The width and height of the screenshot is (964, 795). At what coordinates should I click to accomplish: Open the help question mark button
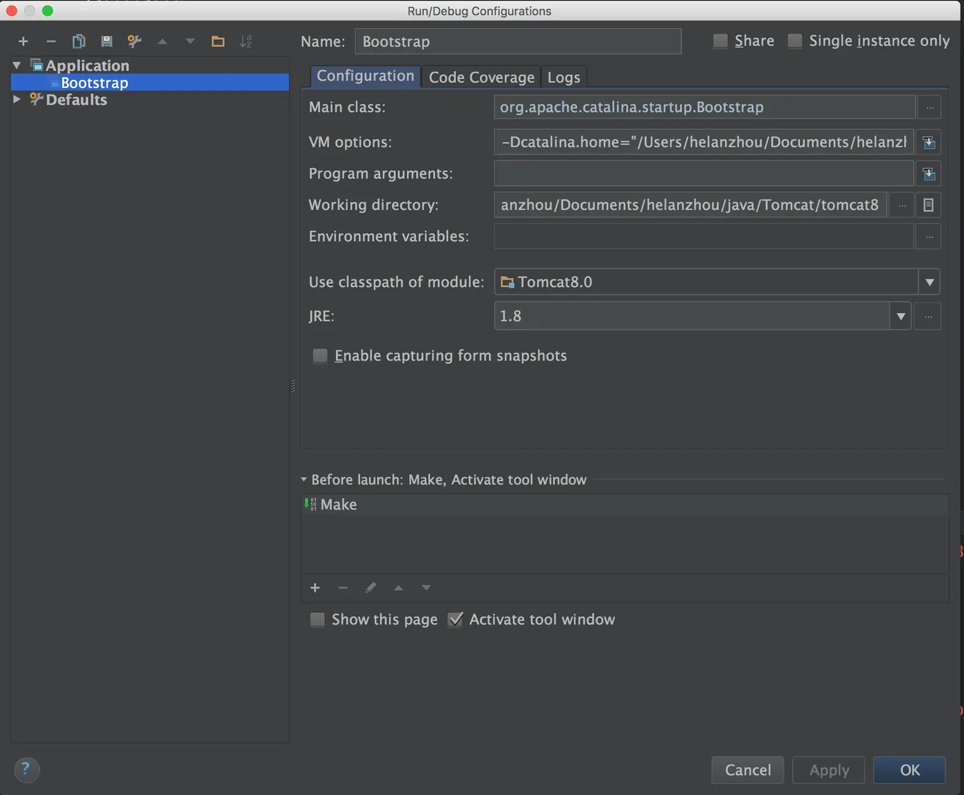click(x=26, y=769)
